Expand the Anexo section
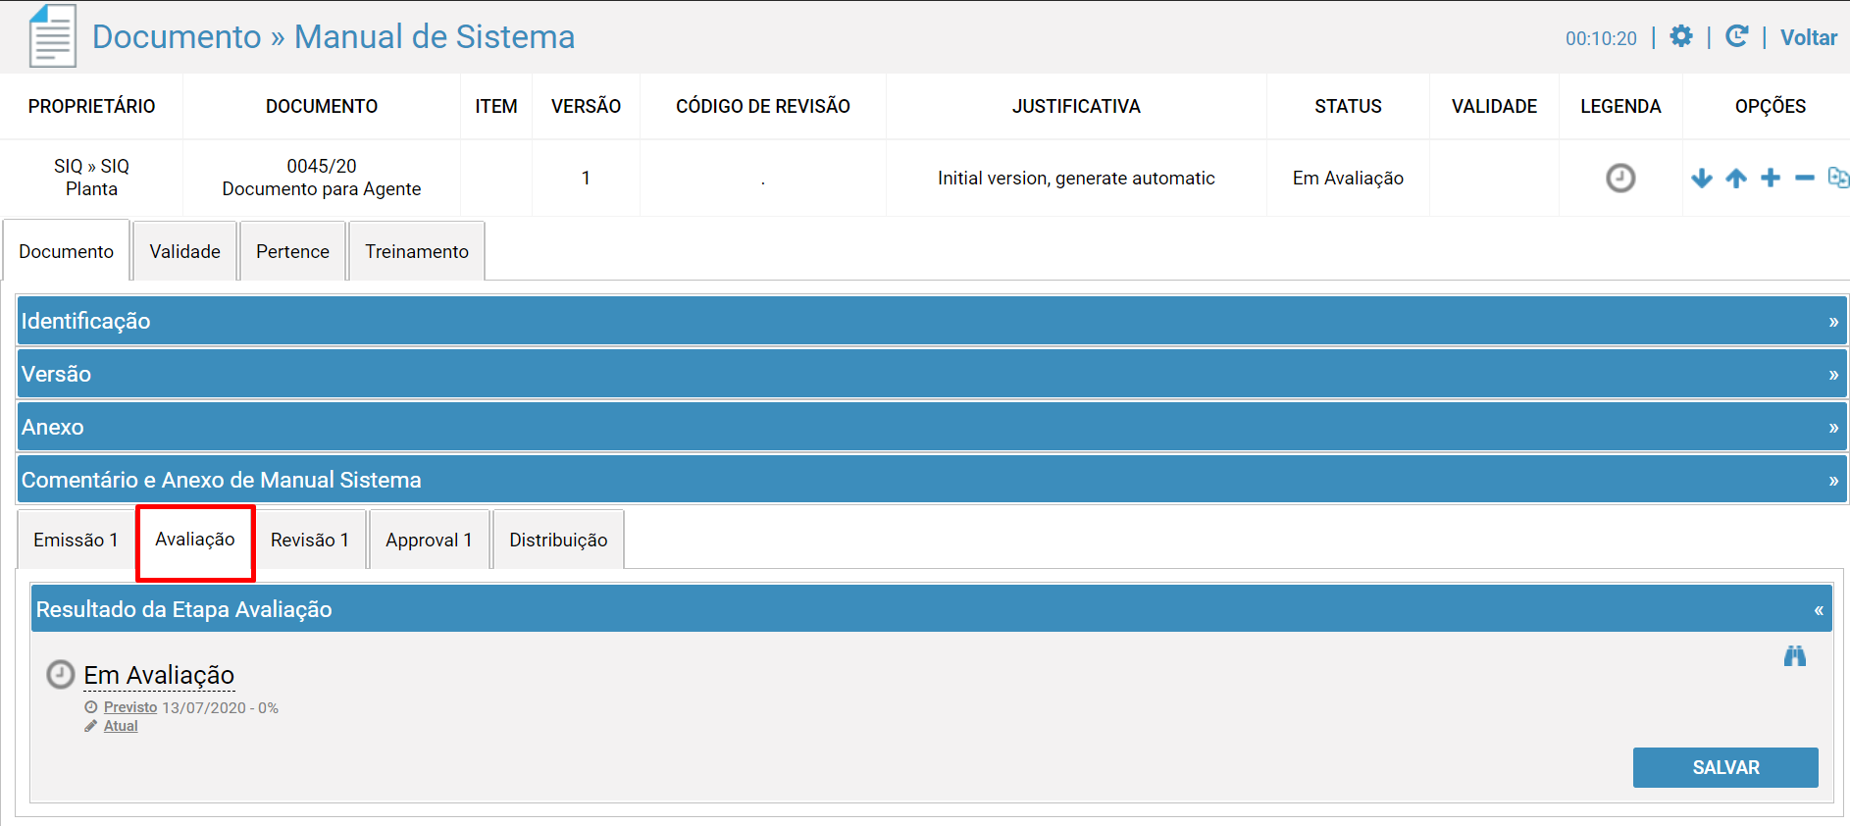1850x826 pixels. click(932, 427)
